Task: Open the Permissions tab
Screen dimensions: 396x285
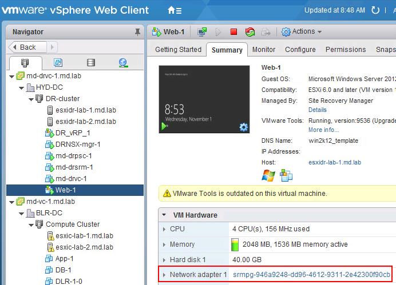Action: (346, 49)
